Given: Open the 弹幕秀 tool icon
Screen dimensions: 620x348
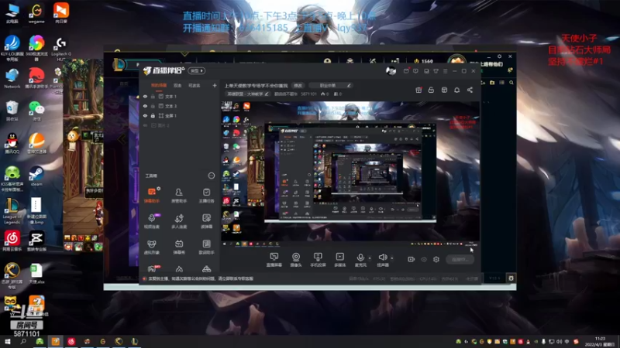Looking at the screenshot, I should [x=179, y=247].
